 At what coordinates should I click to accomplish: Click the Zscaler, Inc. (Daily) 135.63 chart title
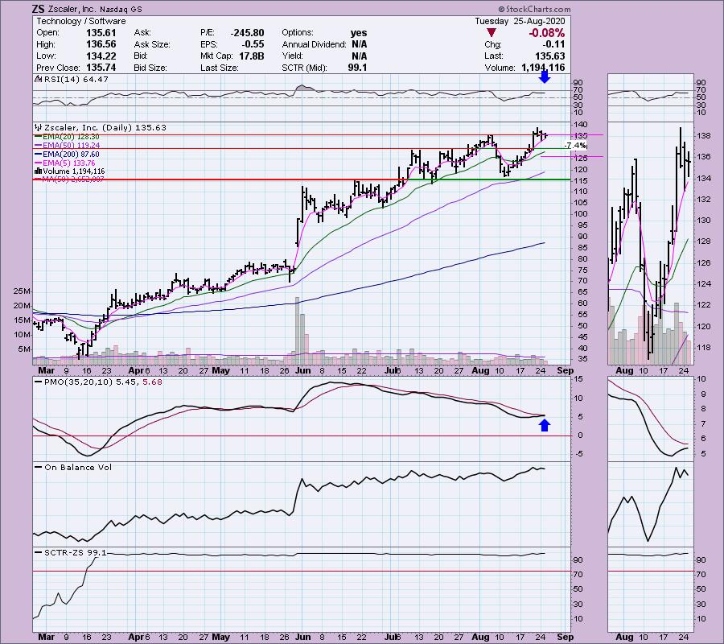105,127
